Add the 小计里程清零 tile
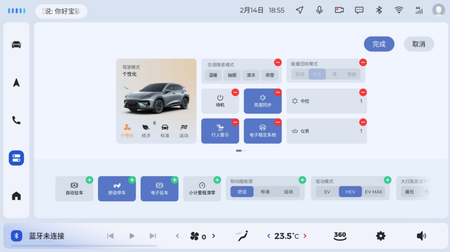The width and height of the screenshot is (450, 252). [x=217, y=180]
